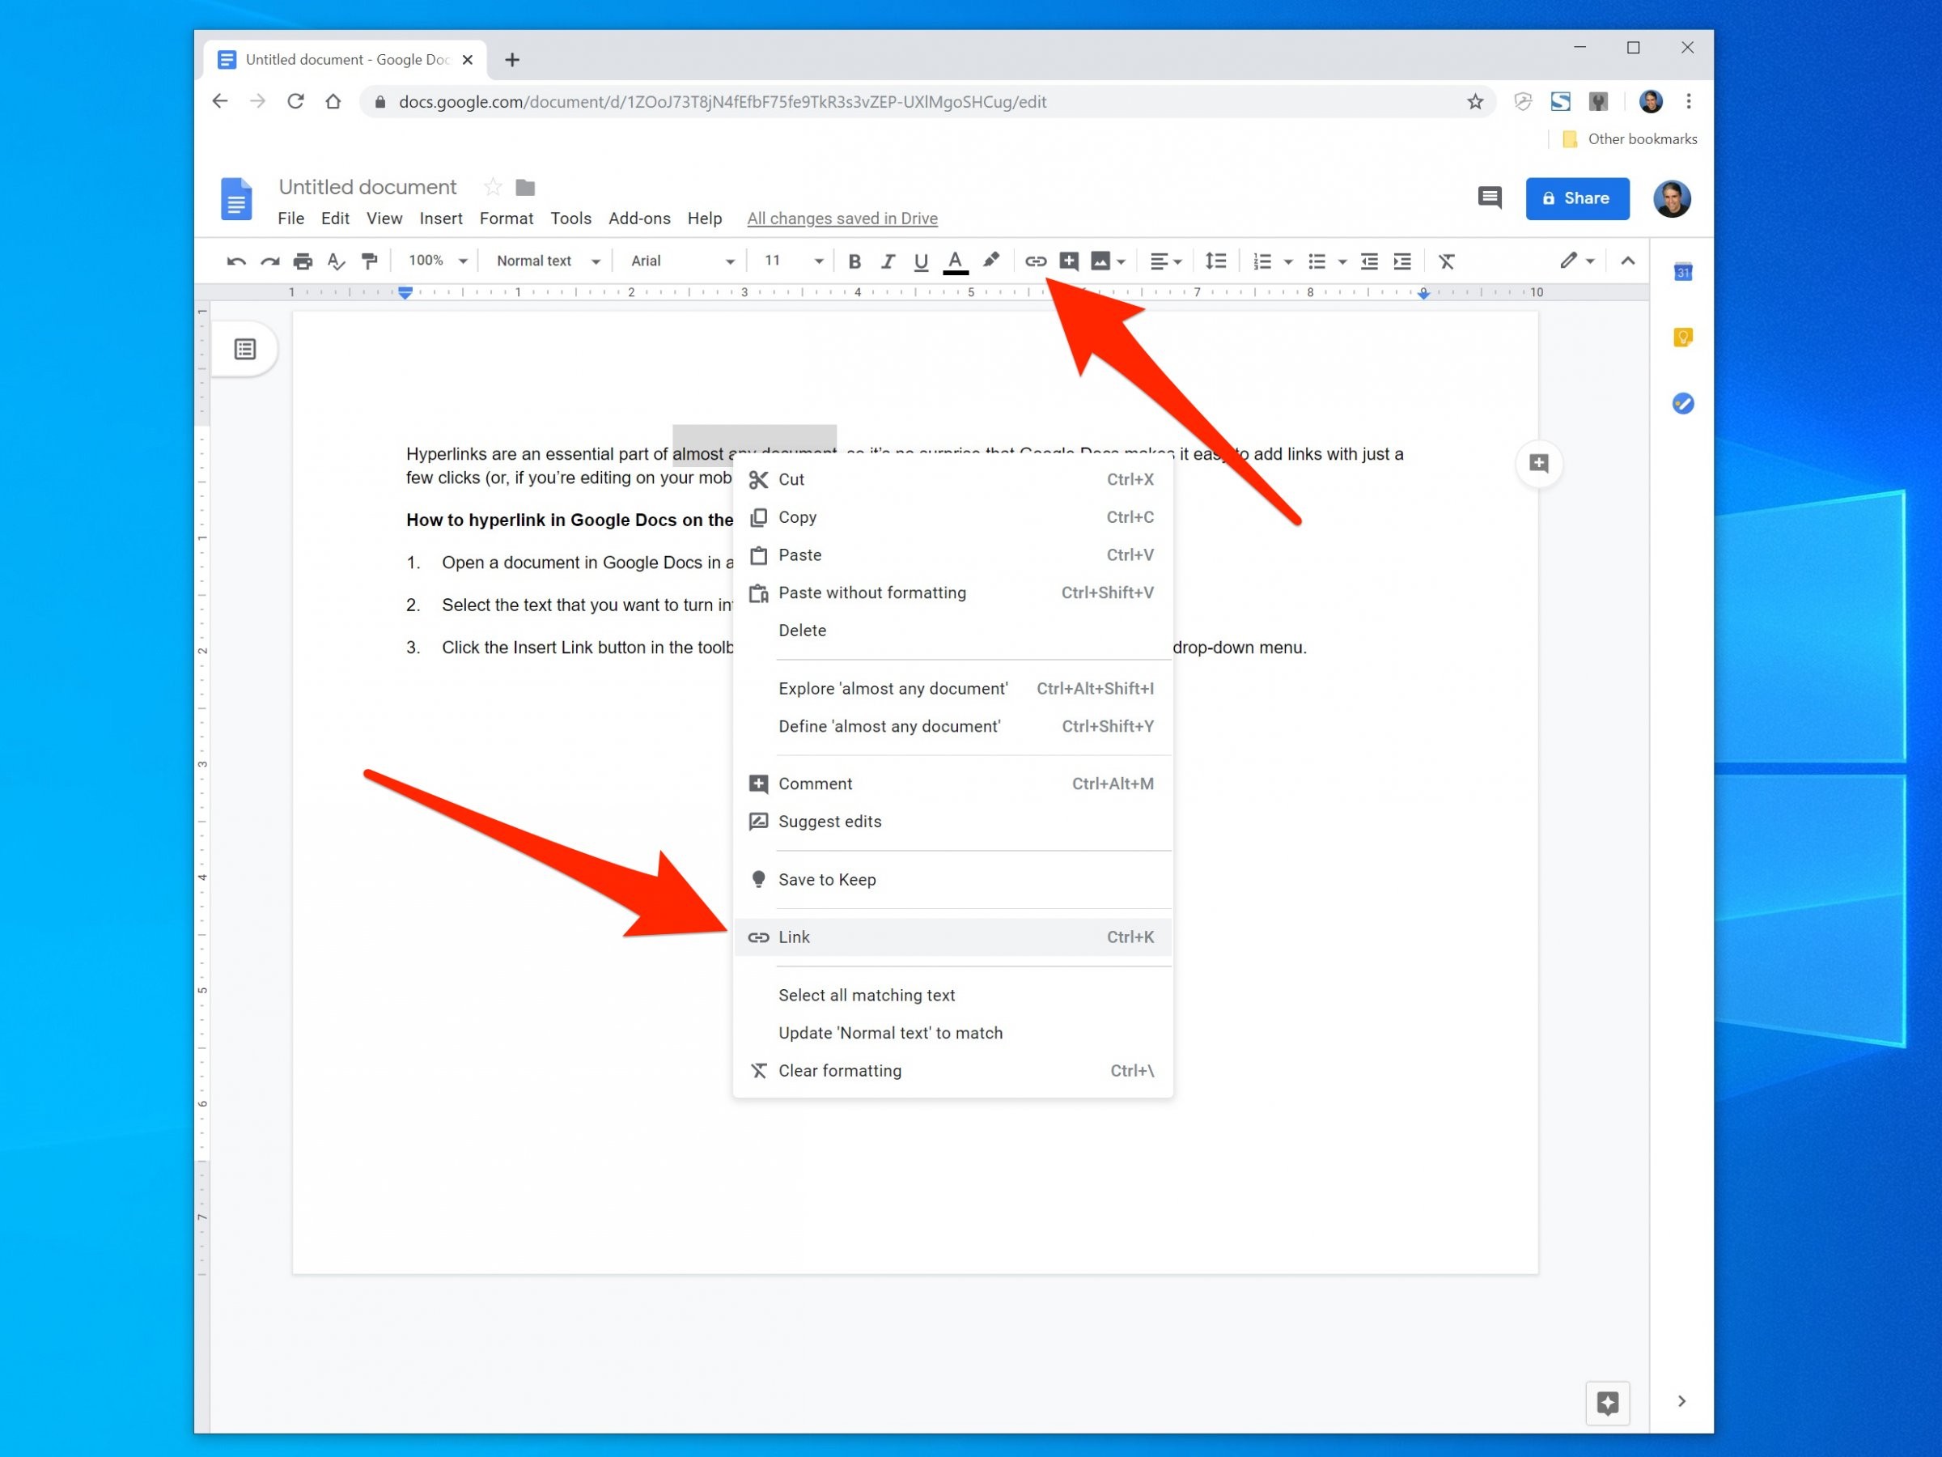This screenshot has width=1942, height=1457.
Task: Select 'Comment' from context menu
Action: [815, 784]
